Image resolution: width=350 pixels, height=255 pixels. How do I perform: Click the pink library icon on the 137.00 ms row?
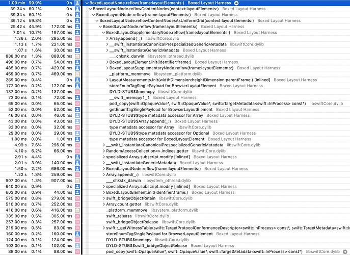click(x=77, y=92)
